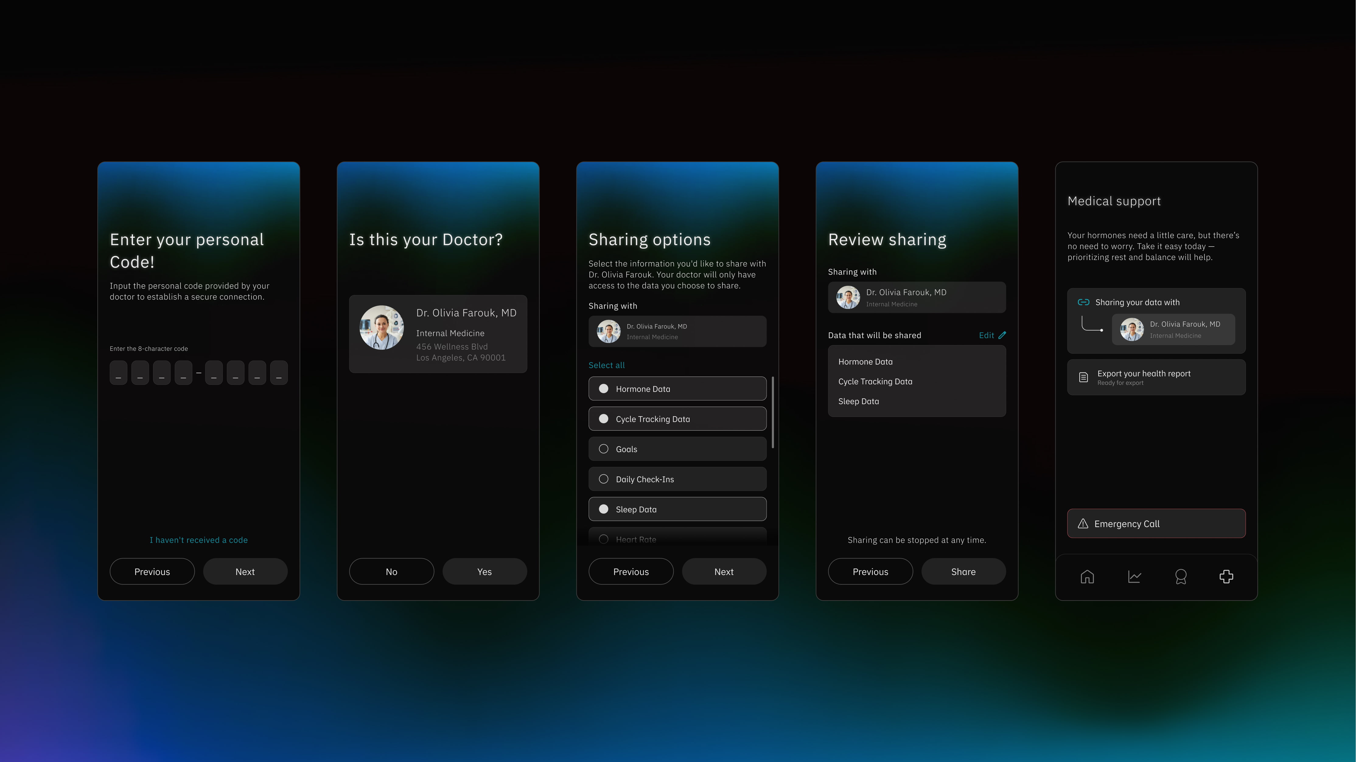Click the Select all link

(x=606, y=365)
